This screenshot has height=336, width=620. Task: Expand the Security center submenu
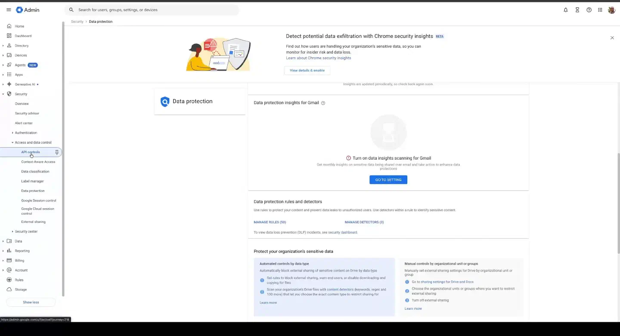pos(12,231)
